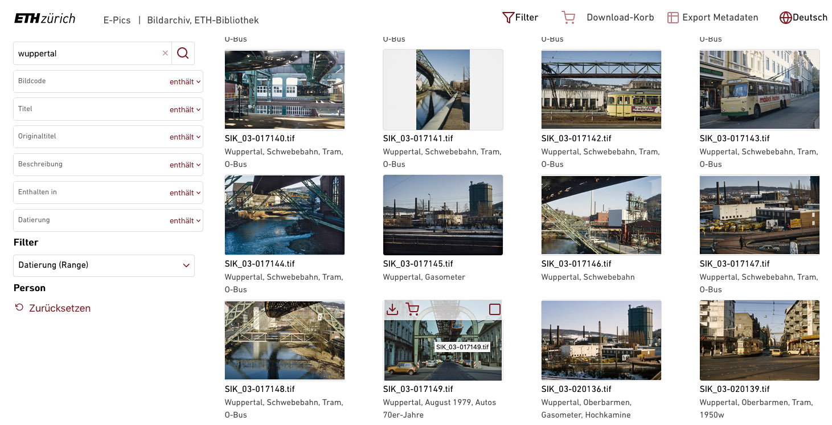
Task: Download image SIK_03-017149 via overlay icon
Action: [x=392, y=309]
